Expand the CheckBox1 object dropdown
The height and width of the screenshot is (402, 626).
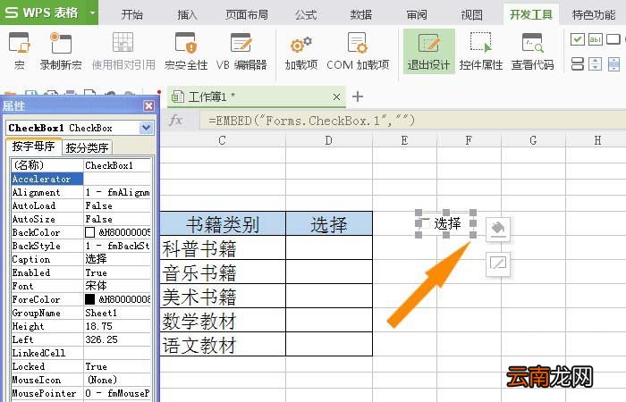pos(146,128)
